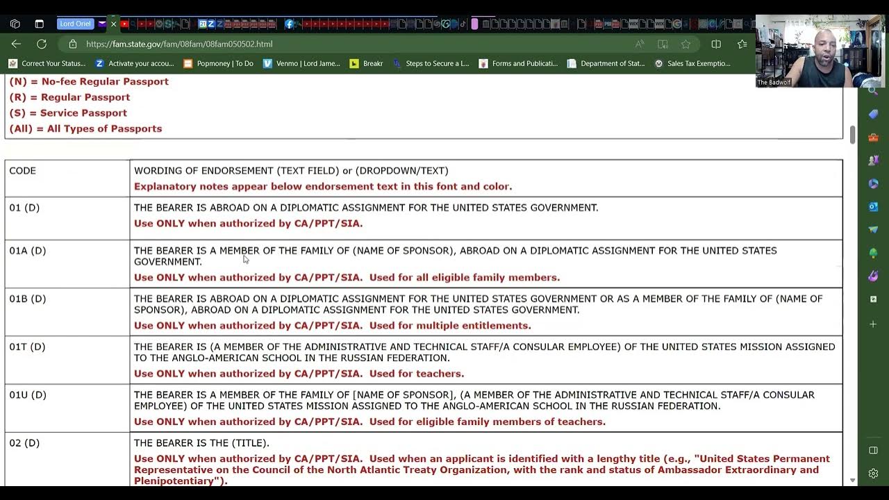Go back to the previous page
This screenshot has width=889, height=500.
pyautogui.click(x=17, y=44)
